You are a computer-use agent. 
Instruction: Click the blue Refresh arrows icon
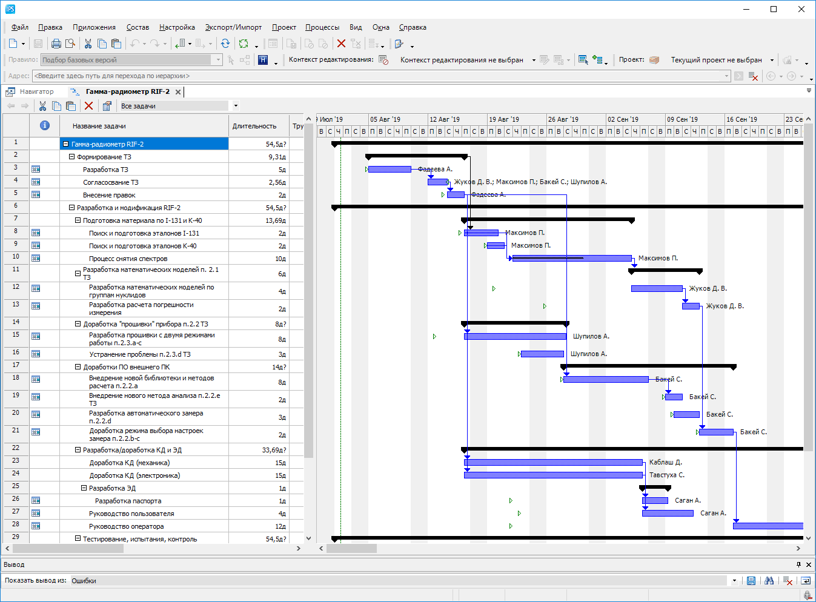pos(225,44)
